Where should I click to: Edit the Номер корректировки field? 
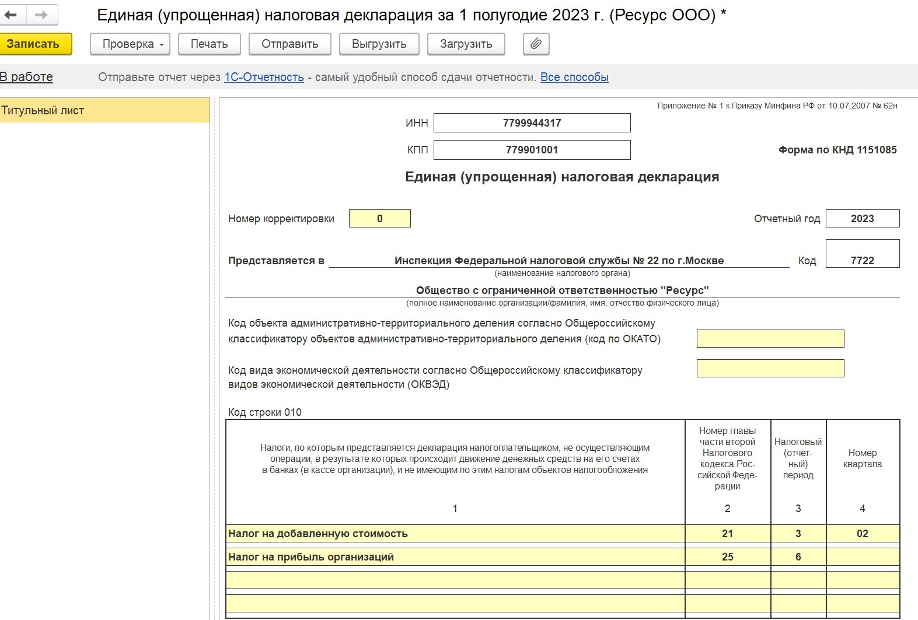[380, 219]
